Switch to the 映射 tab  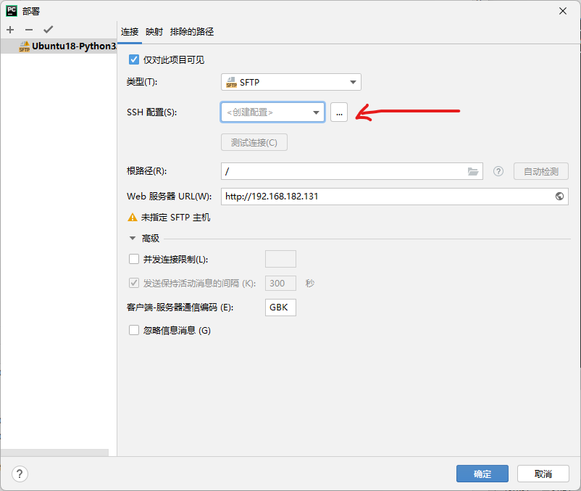click(154, 32)
